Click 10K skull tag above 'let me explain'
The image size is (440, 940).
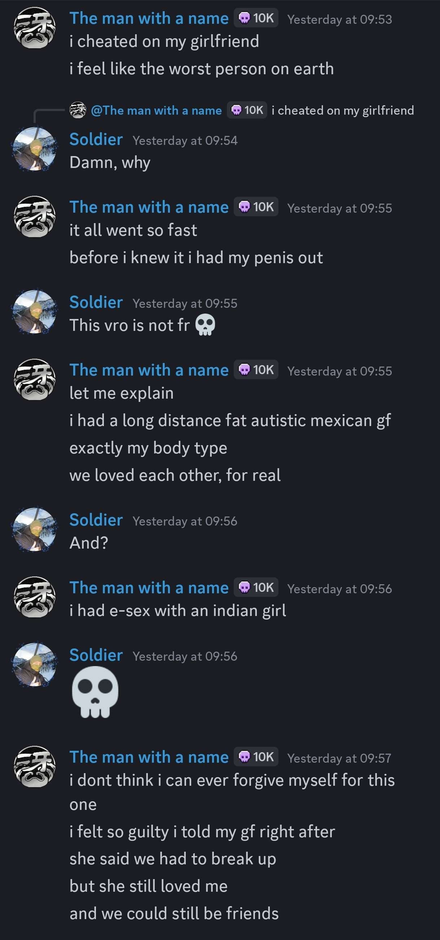[x=256, y=370]
